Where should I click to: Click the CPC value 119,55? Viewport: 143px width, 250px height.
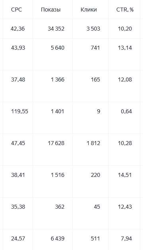point(19,111)
